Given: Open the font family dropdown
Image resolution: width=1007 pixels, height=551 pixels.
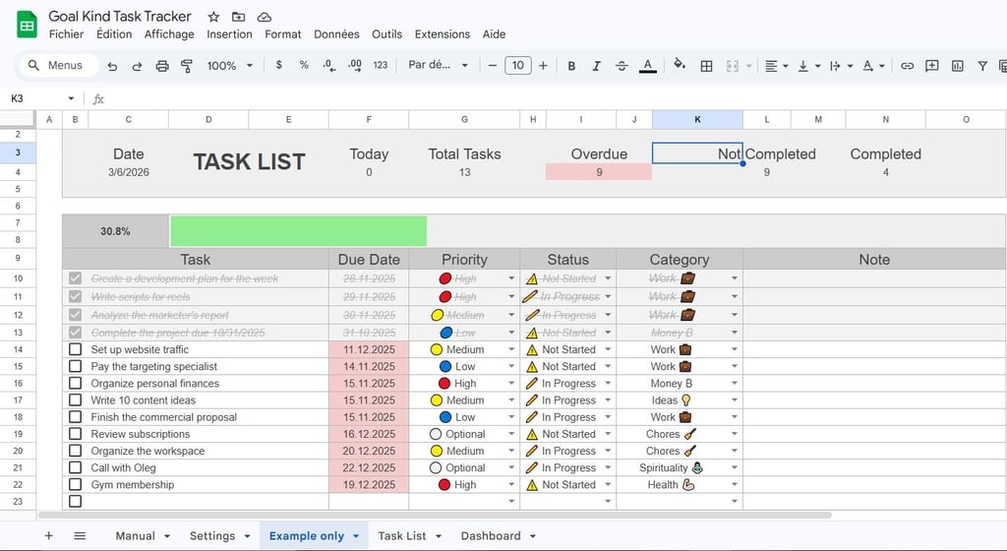Looking at the screenshot, I should pos(438,66).
